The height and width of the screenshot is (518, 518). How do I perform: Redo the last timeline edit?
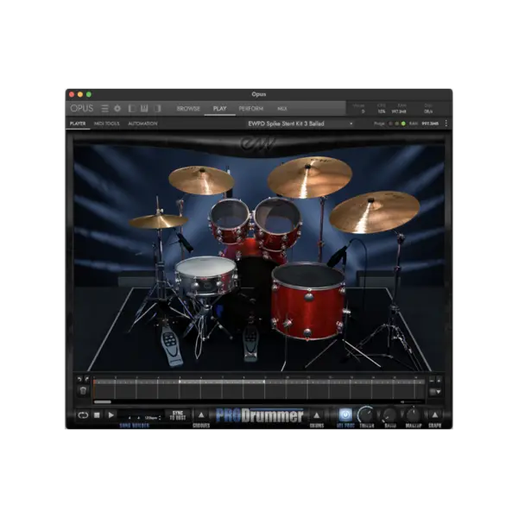point(86,379)
